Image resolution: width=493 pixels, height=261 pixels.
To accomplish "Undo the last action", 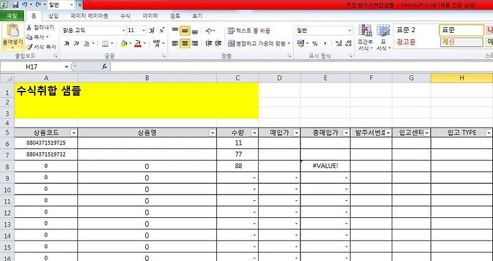I will [25, 5].
